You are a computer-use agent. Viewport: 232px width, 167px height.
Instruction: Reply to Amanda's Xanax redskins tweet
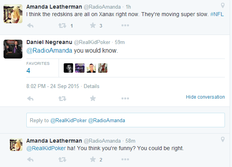30,26
